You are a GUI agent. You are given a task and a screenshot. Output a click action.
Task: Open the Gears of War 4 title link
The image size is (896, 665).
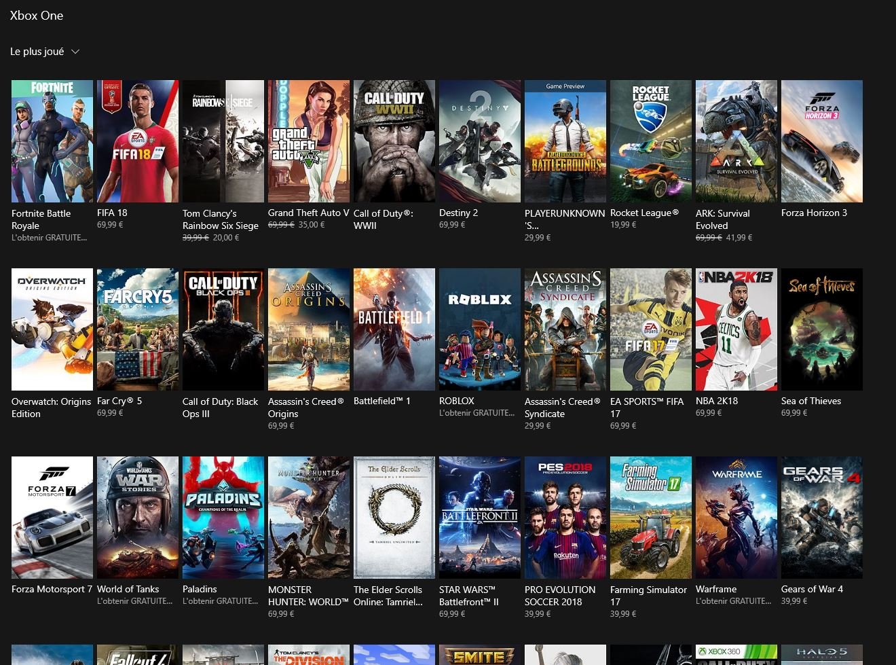coord(812,589)
